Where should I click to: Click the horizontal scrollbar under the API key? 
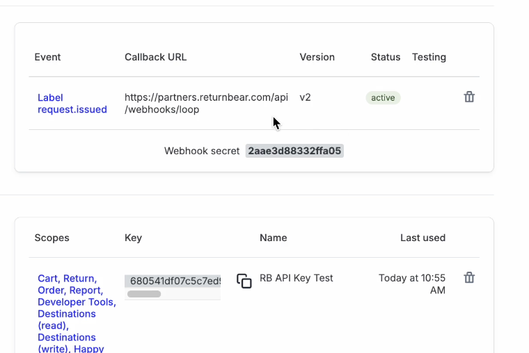click(144, 294)
